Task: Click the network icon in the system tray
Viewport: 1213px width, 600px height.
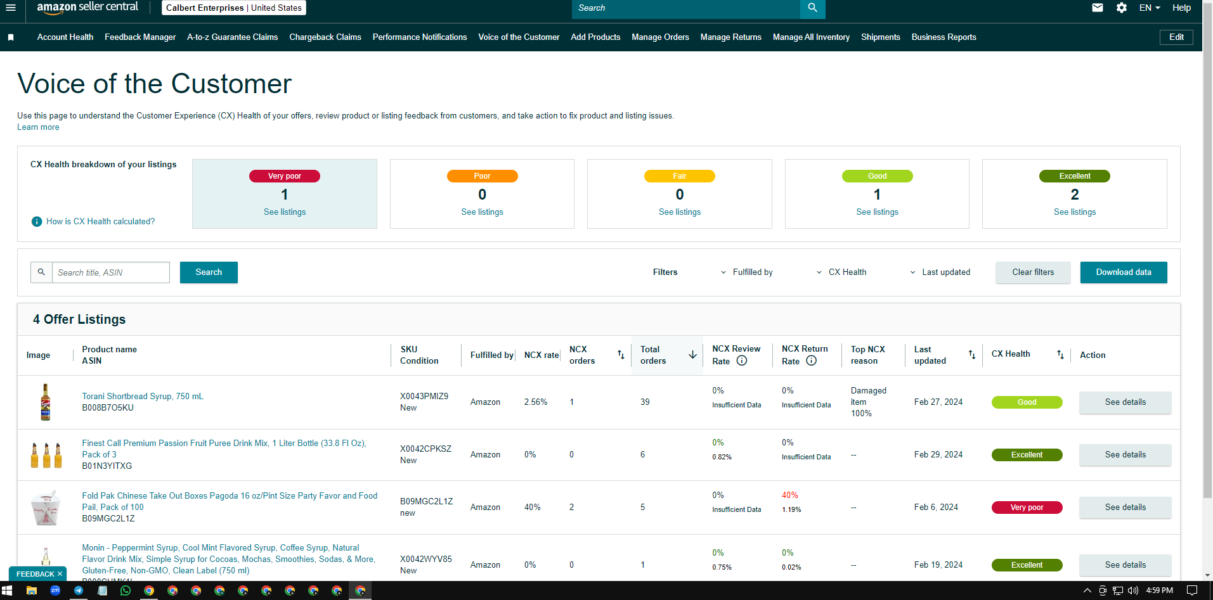Action: (x=1118, y=590)
